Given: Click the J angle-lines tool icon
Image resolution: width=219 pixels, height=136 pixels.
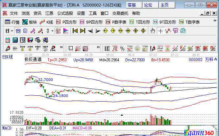Looking at the screenshot, I should (175, 49).
